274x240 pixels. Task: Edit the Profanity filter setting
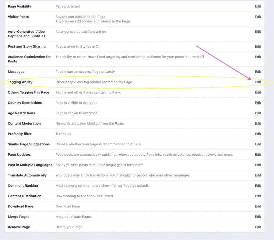click(258, 134)
